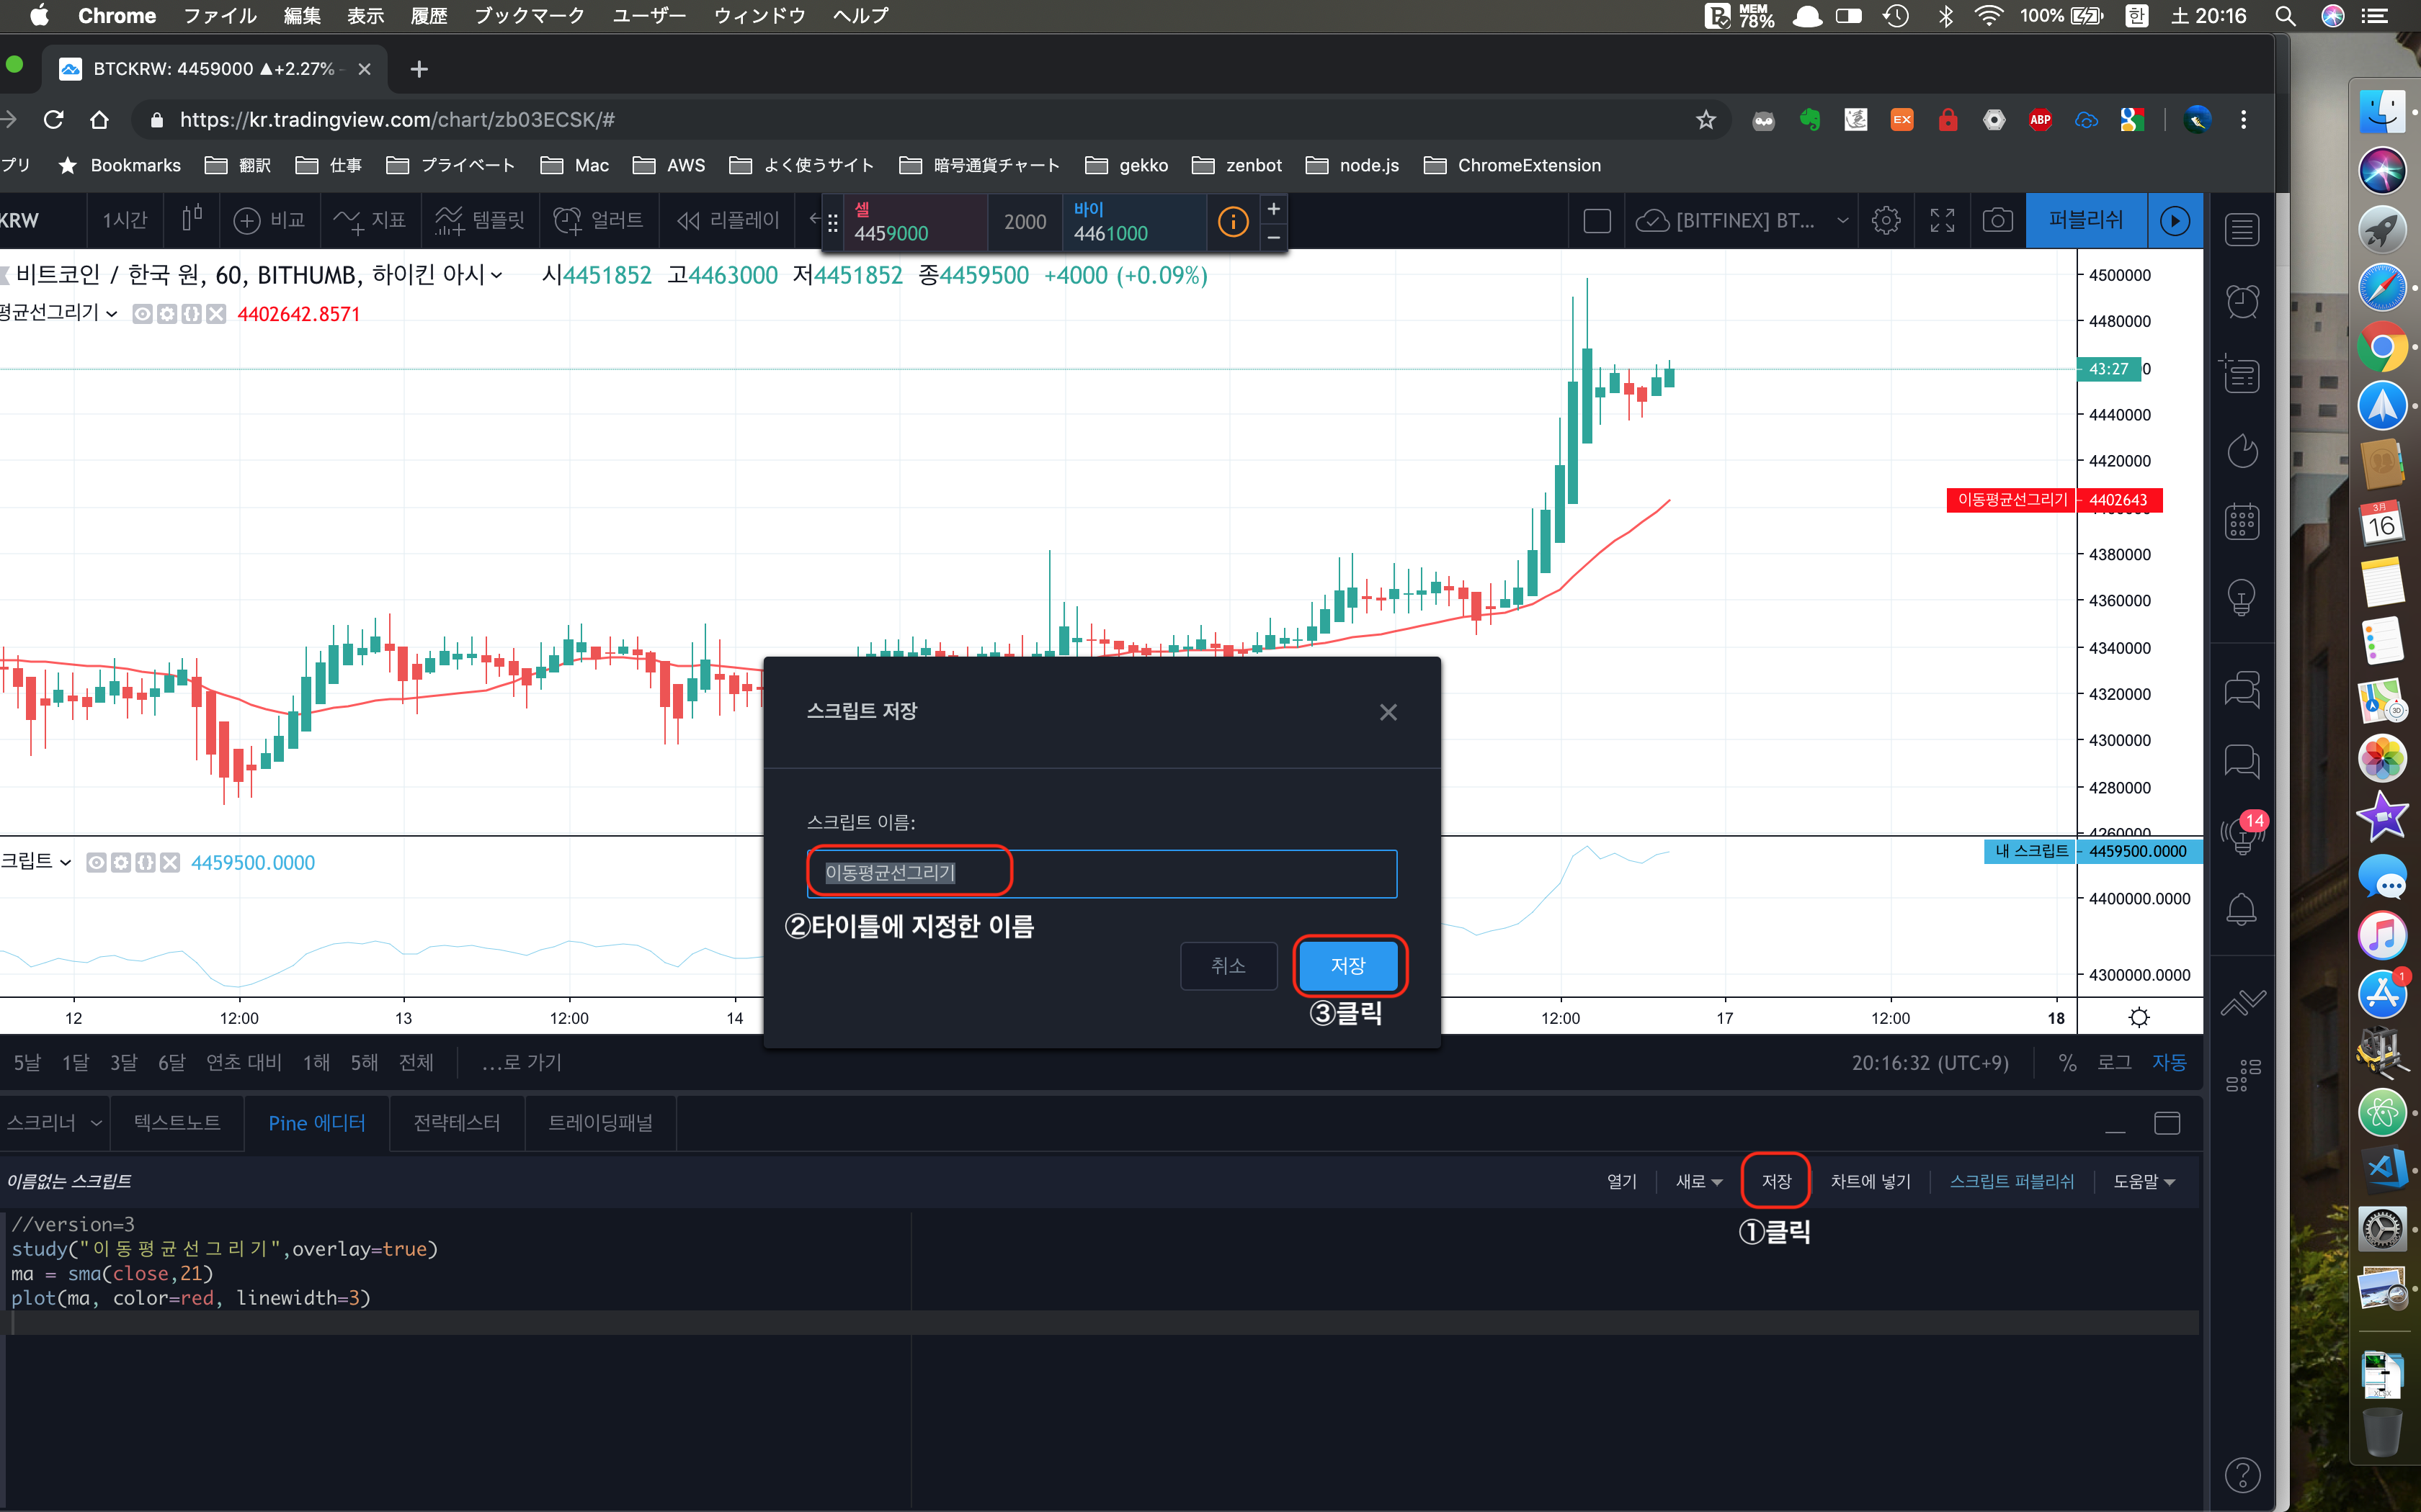
Task: Open the public chat panel
Action: [2242, 689]
